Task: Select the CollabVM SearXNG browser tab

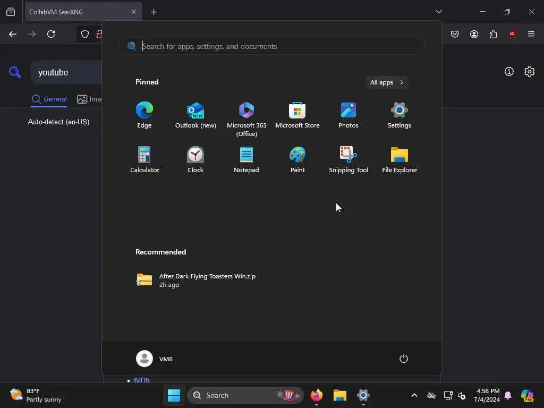Action: [83, 12]
